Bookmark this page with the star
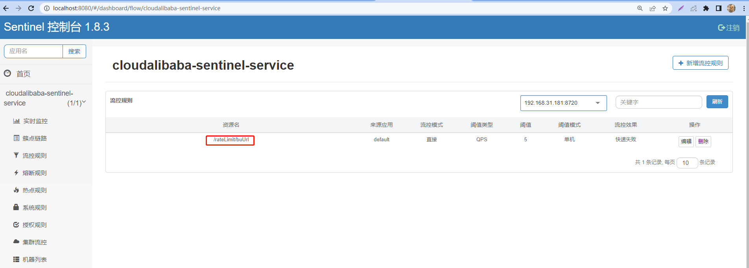 [665, 8]
